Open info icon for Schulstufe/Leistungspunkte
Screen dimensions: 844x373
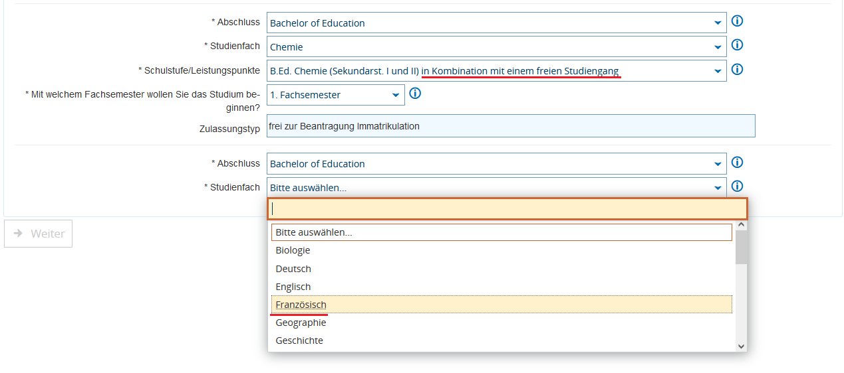point(737,70)
